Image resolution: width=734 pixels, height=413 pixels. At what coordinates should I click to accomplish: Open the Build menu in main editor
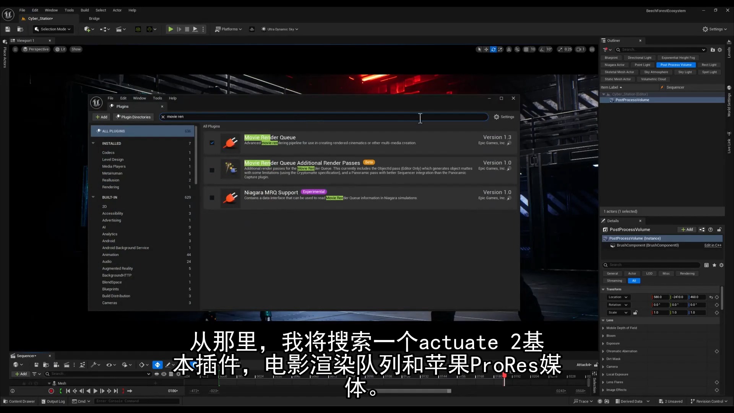click(x=84, y=10)
